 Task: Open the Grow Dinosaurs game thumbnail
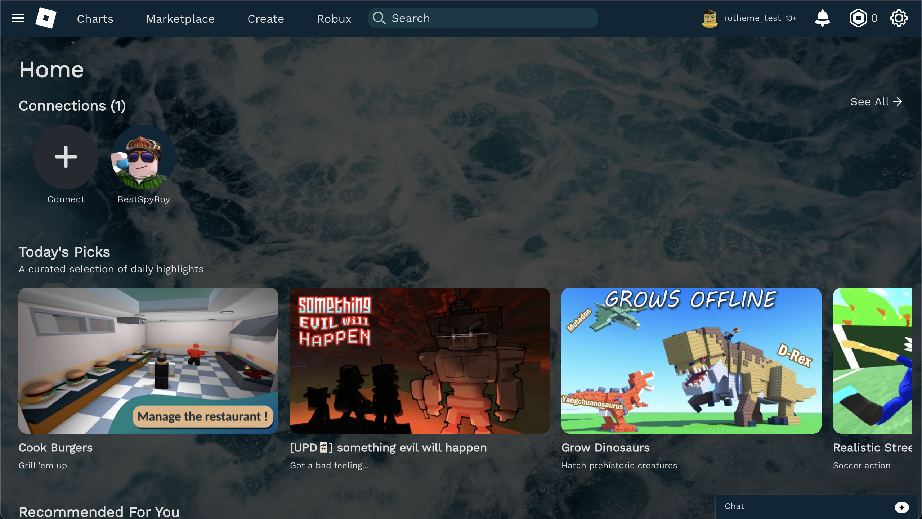[x=691, y=360]
